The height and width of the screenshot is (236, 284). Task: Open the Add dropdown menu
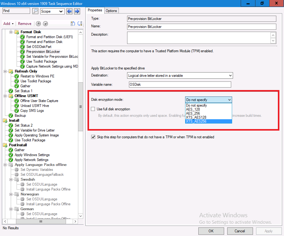pyautogui.click(x=8, y=24)
